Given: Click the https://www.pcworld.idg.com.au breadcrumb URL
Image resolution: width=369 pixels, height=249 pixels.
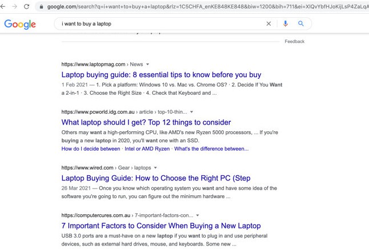Looking at the screenshot, I should coord(98,112).
